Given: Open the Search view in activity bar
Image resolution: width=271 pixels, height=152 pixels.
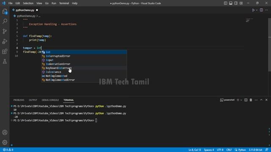Looking at the screenshot, I should (x=5, y=21).
